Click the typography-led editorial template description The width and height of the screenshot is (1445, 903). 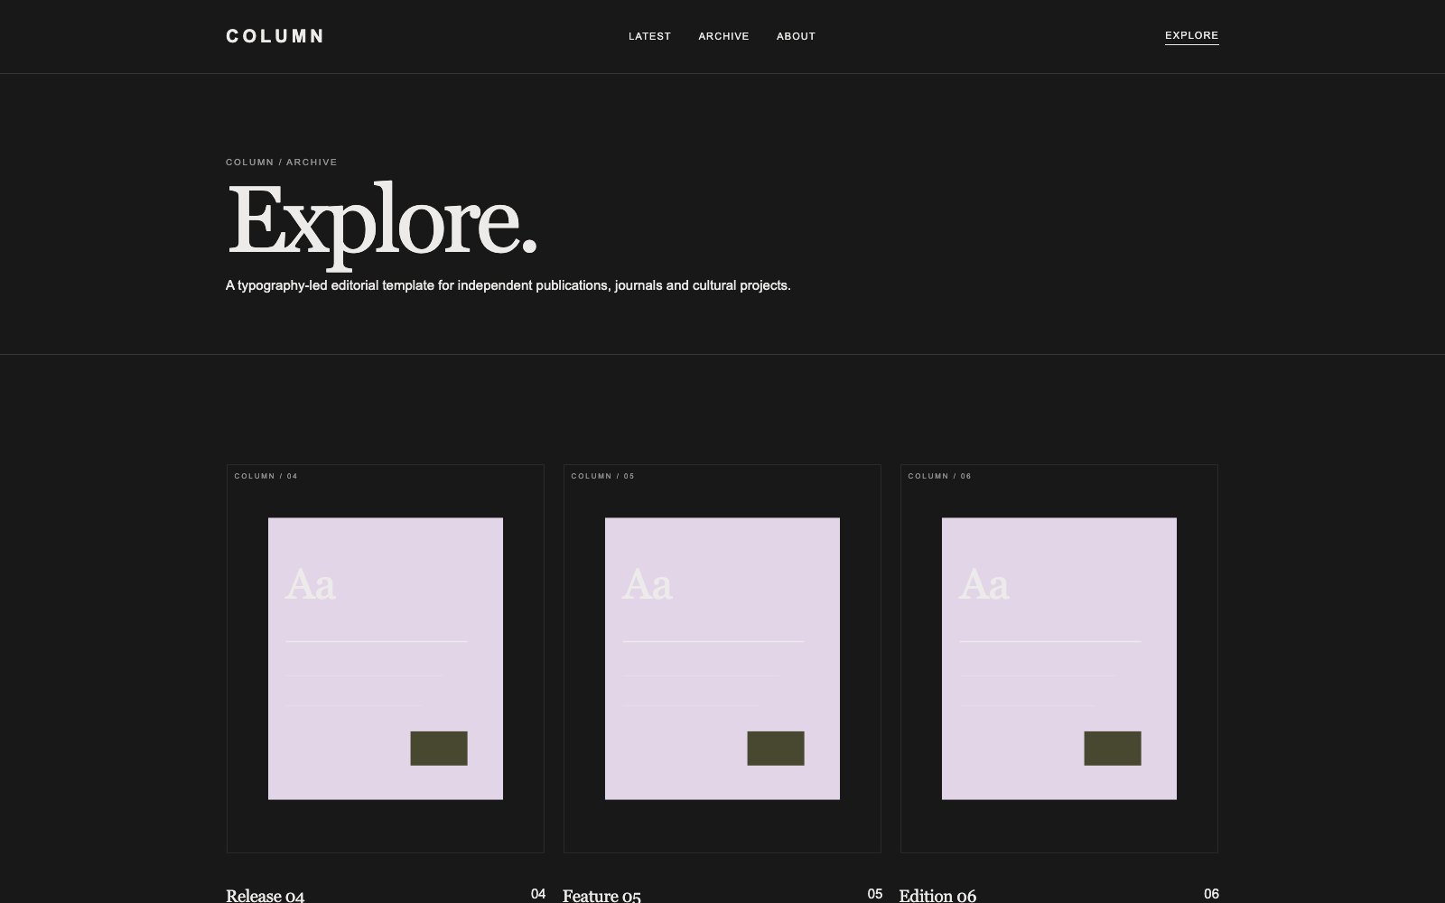click(x=508, y=285)
